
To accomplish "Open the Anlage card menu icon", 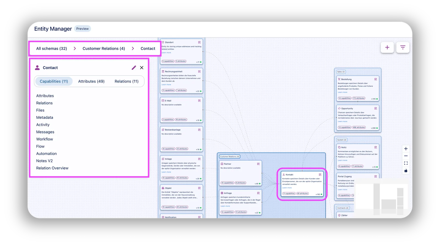I will (199, 159).
